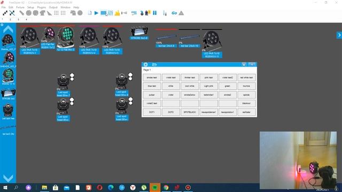Switch to page tab 2 under toolbar
This screenshot has width=342, height=192.
[x=10, y=19]
